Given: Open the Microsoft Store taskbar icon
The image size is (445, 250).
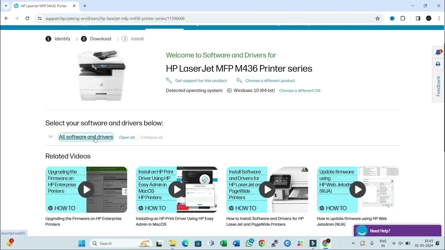Looking at the screenshot, I should click(198, 243).
